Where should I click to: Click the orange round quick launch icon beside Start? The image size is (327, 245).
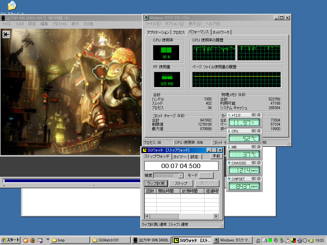pos(26,241)
